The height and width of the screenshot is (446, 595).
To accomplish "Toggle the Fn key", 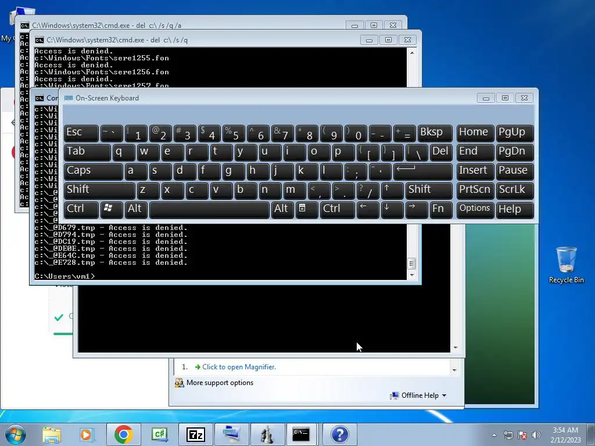I will 442,210.
